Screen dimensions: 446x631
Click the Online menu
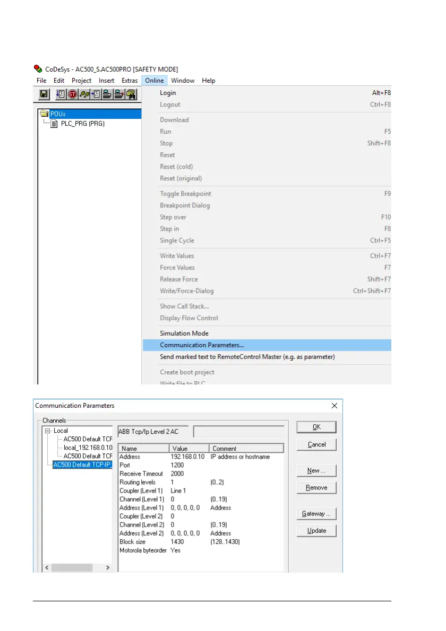(x=155, y=81)
